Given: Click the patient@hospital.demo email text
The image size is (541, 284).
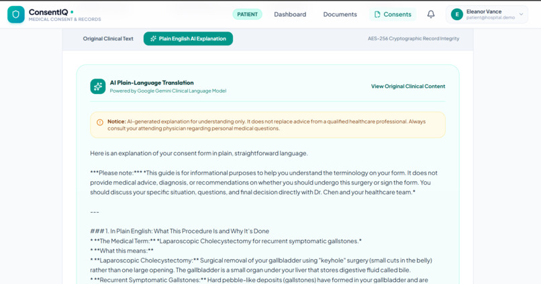Looking at the screenshot, I should (x=491, y=17).
